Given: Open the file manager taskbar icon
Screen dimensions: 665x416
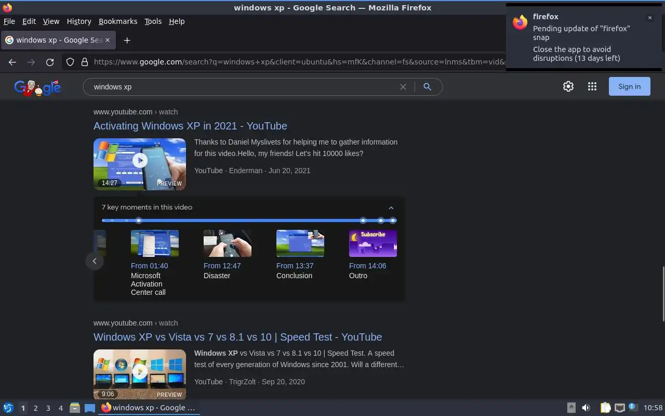Looking at the screenshot, I should pyautogui.click(x=75, y=408).
